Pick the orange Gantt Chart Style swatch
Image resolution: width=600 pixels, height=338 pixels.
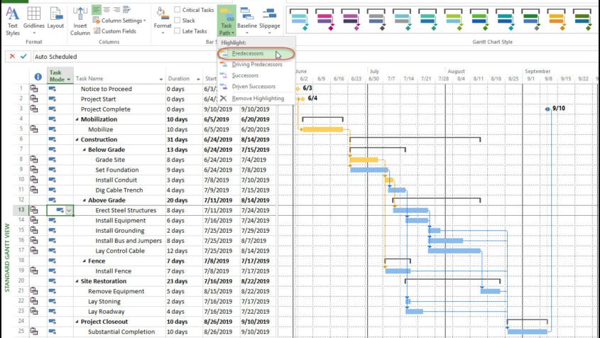point(557,20)
